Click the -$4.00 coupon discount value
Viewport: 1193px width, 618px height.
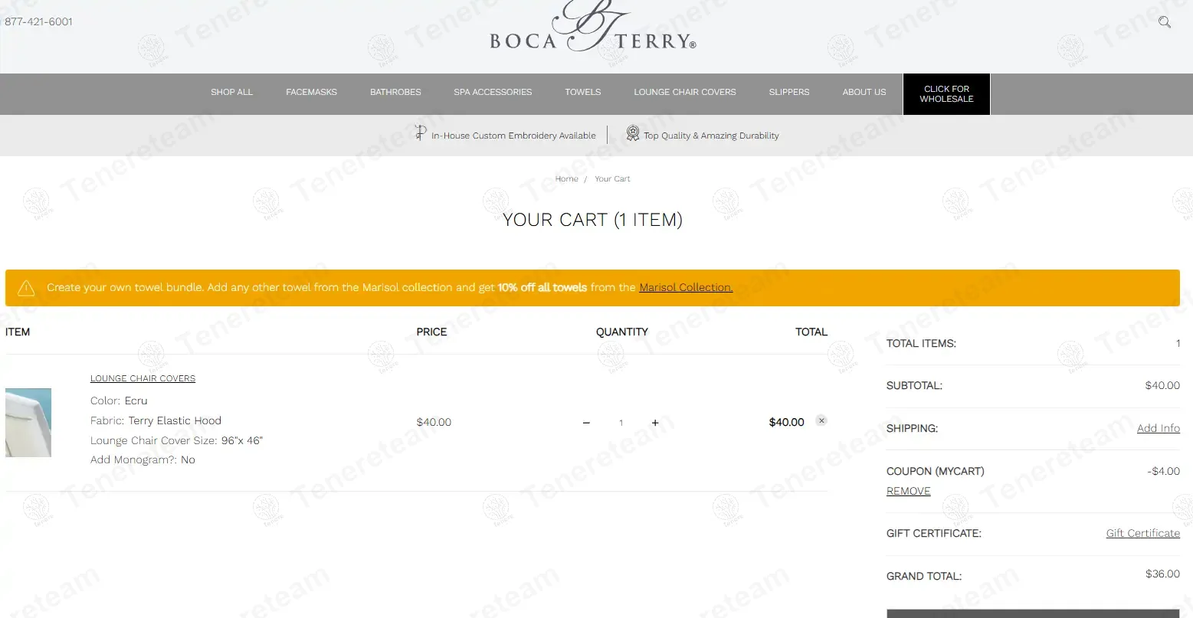click(1163, 471)
